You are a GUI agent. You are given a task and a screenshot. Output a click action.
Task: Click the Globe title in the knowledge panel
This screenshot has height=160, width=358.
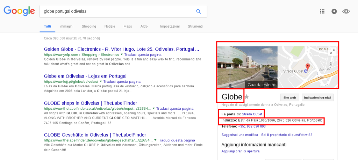tap(232, 97)
